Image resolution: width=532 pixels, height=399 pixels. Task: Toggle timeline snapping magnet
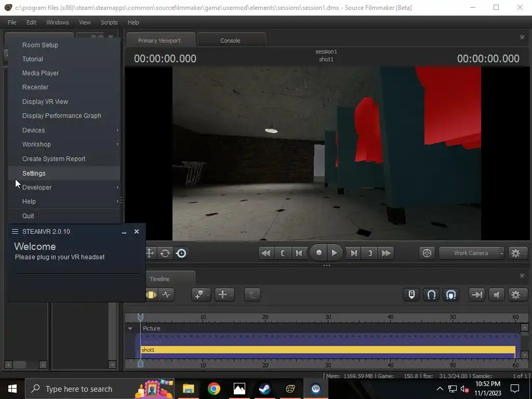point(431,295)
